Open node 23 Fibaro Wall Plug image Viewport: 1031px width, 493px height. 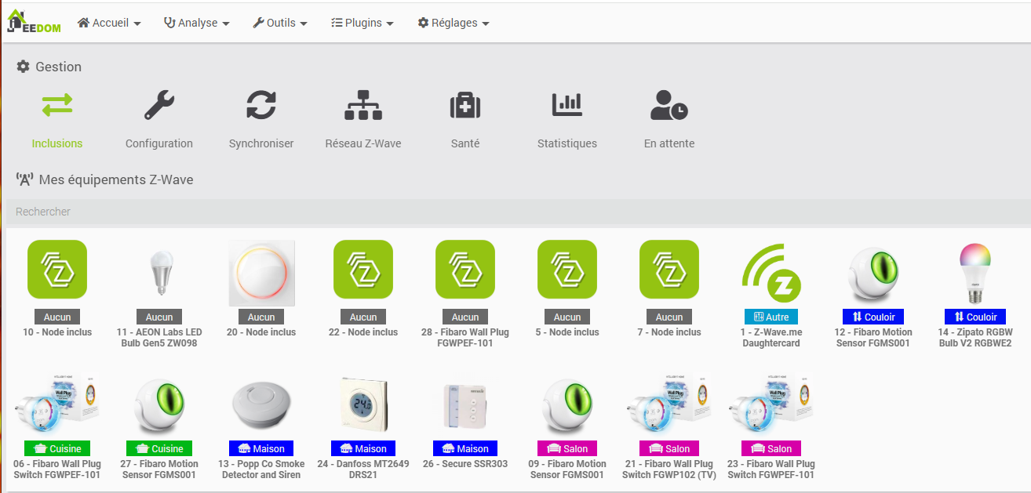[771, 405]
